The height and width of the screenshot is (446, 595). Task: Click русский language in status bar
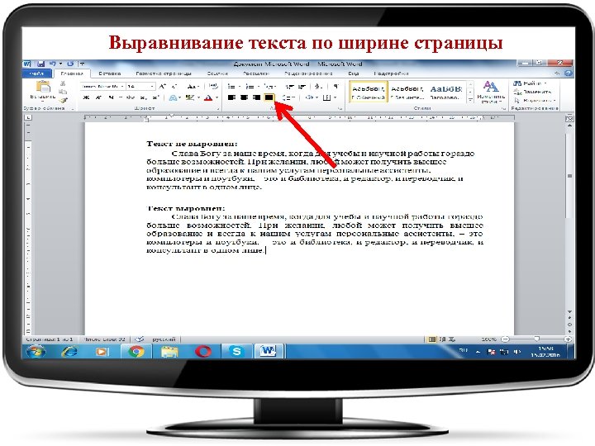click(164, 339)
